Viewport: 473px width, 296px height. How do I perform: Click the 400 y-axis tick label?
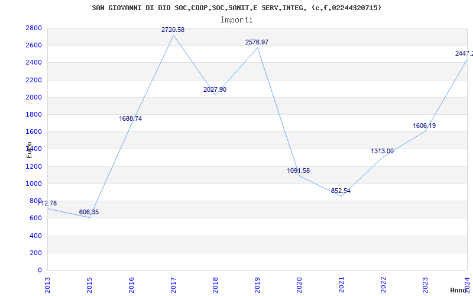pyautogui.click(x=36, y=236)
